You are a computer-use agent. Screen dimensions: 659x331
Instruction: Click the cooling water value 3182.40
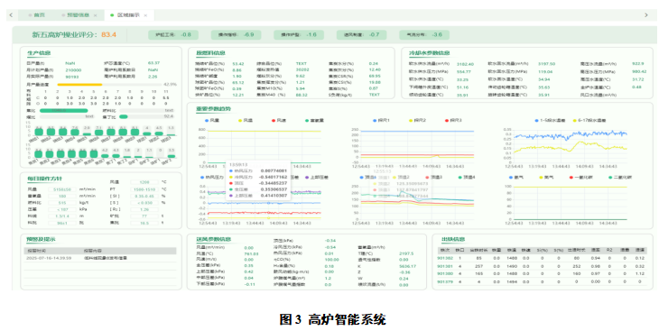(x=465, y=64)
